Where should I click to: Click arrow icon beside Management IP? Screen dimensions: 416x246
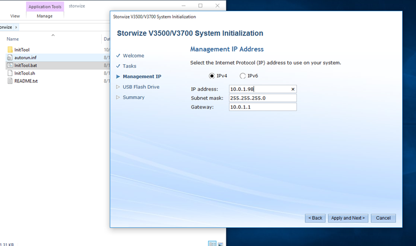click(118, 77)
